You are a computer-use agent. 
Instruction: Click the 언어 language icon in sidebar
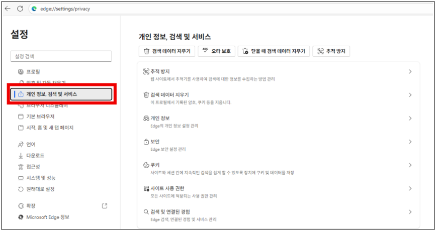[x=21, y=145]
